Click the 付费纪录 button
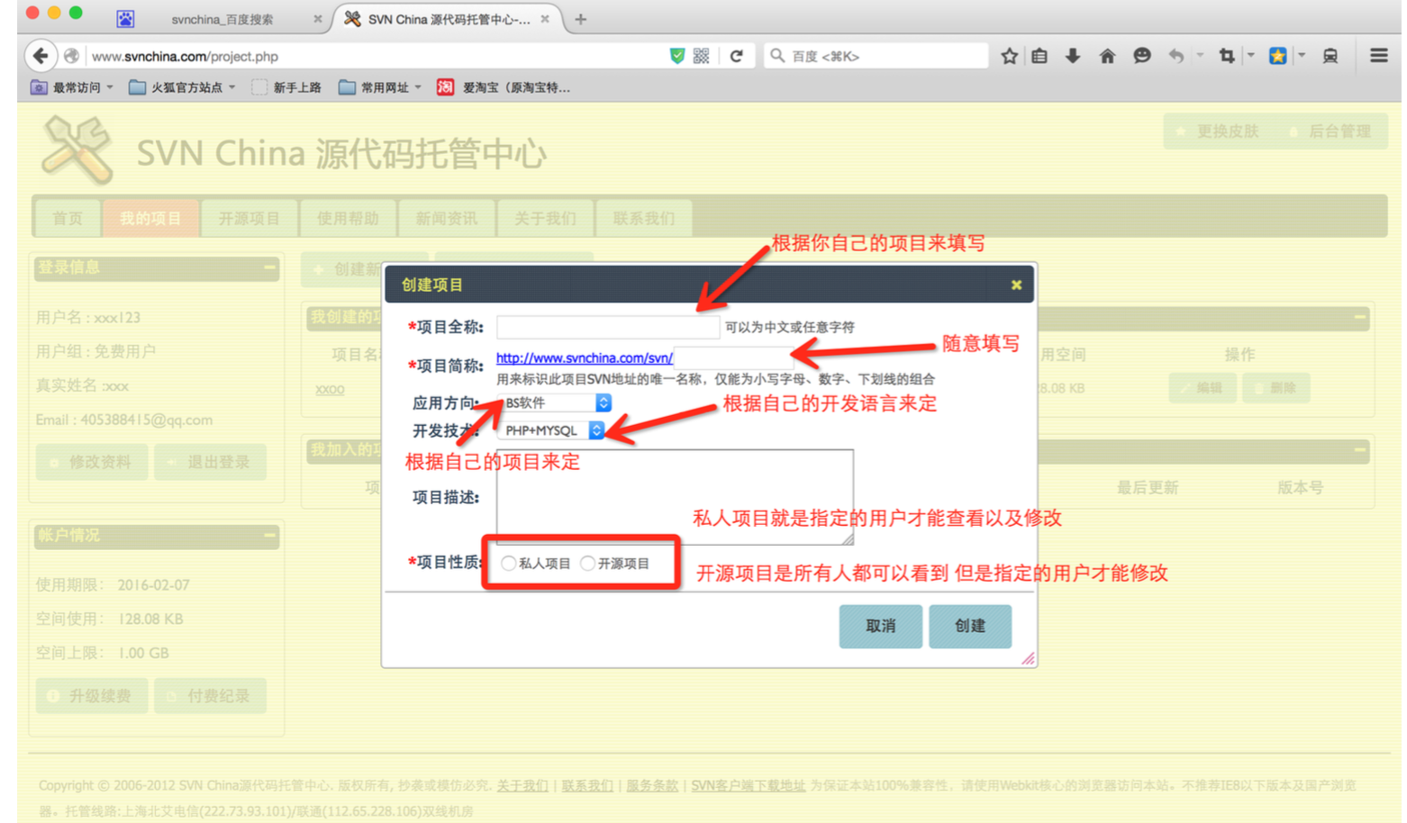This screenshot has height=823, width=1407. pos(210,696)
